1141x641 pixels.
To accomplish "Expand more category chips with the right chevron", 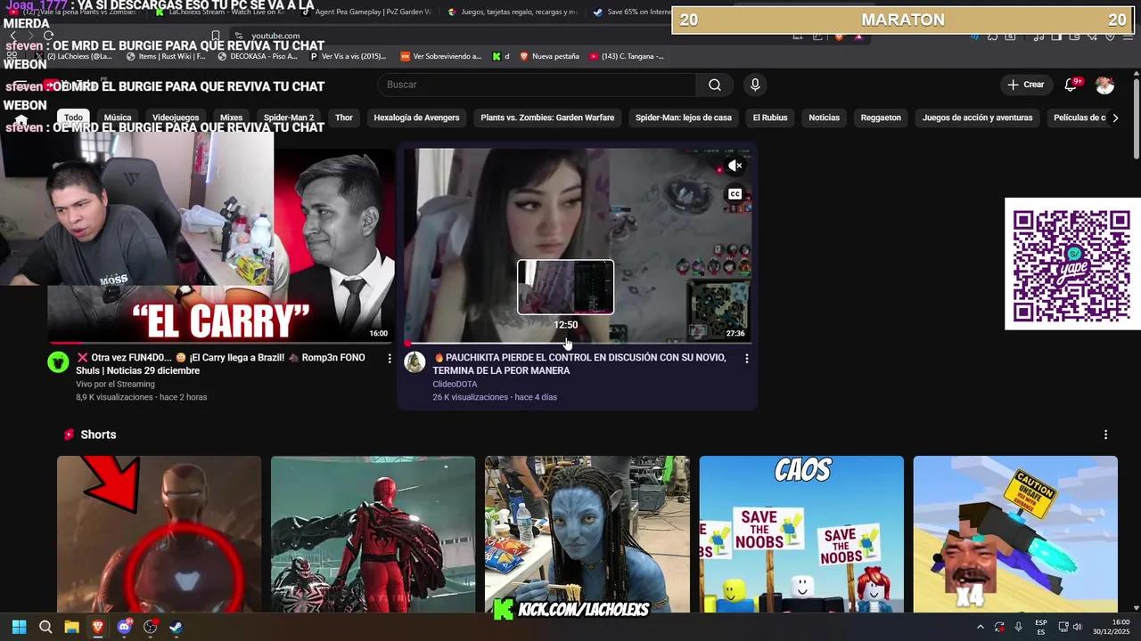I will coord(1115,117).
